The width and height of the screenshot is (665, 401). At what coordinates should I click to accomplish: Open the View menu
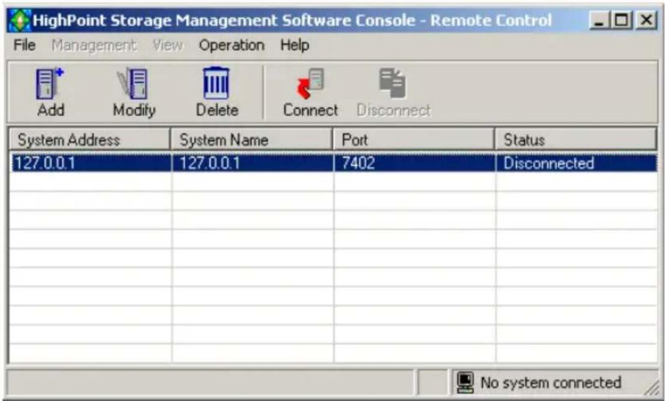coord(168,45)
